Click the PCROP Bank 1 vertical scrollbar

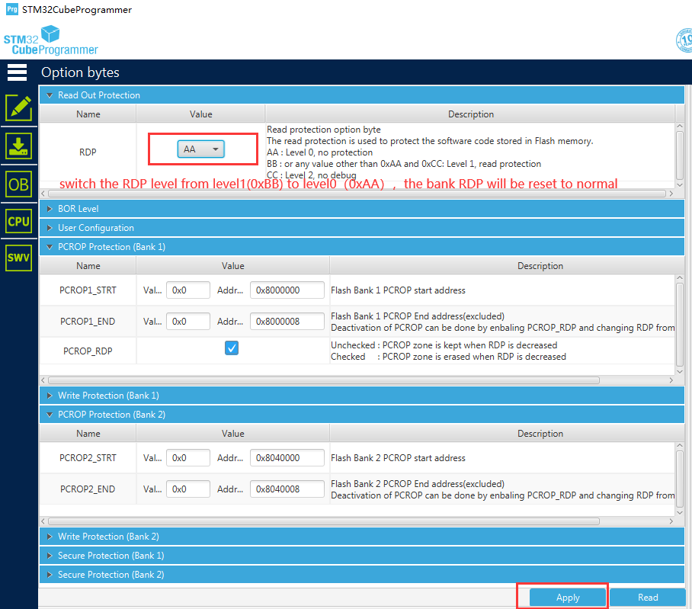tap(680, 325)
